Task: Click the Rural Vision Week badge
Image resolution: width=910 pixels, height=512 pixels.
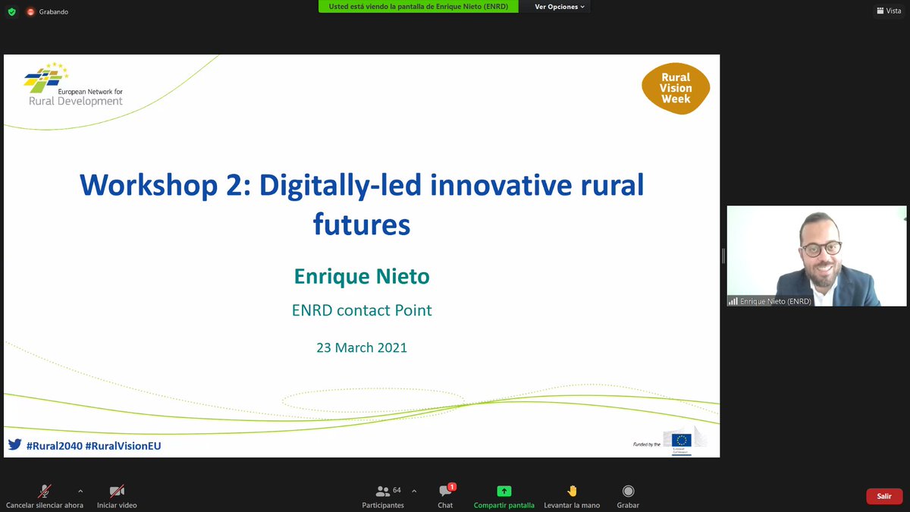Action: click(x=676, y=88)
